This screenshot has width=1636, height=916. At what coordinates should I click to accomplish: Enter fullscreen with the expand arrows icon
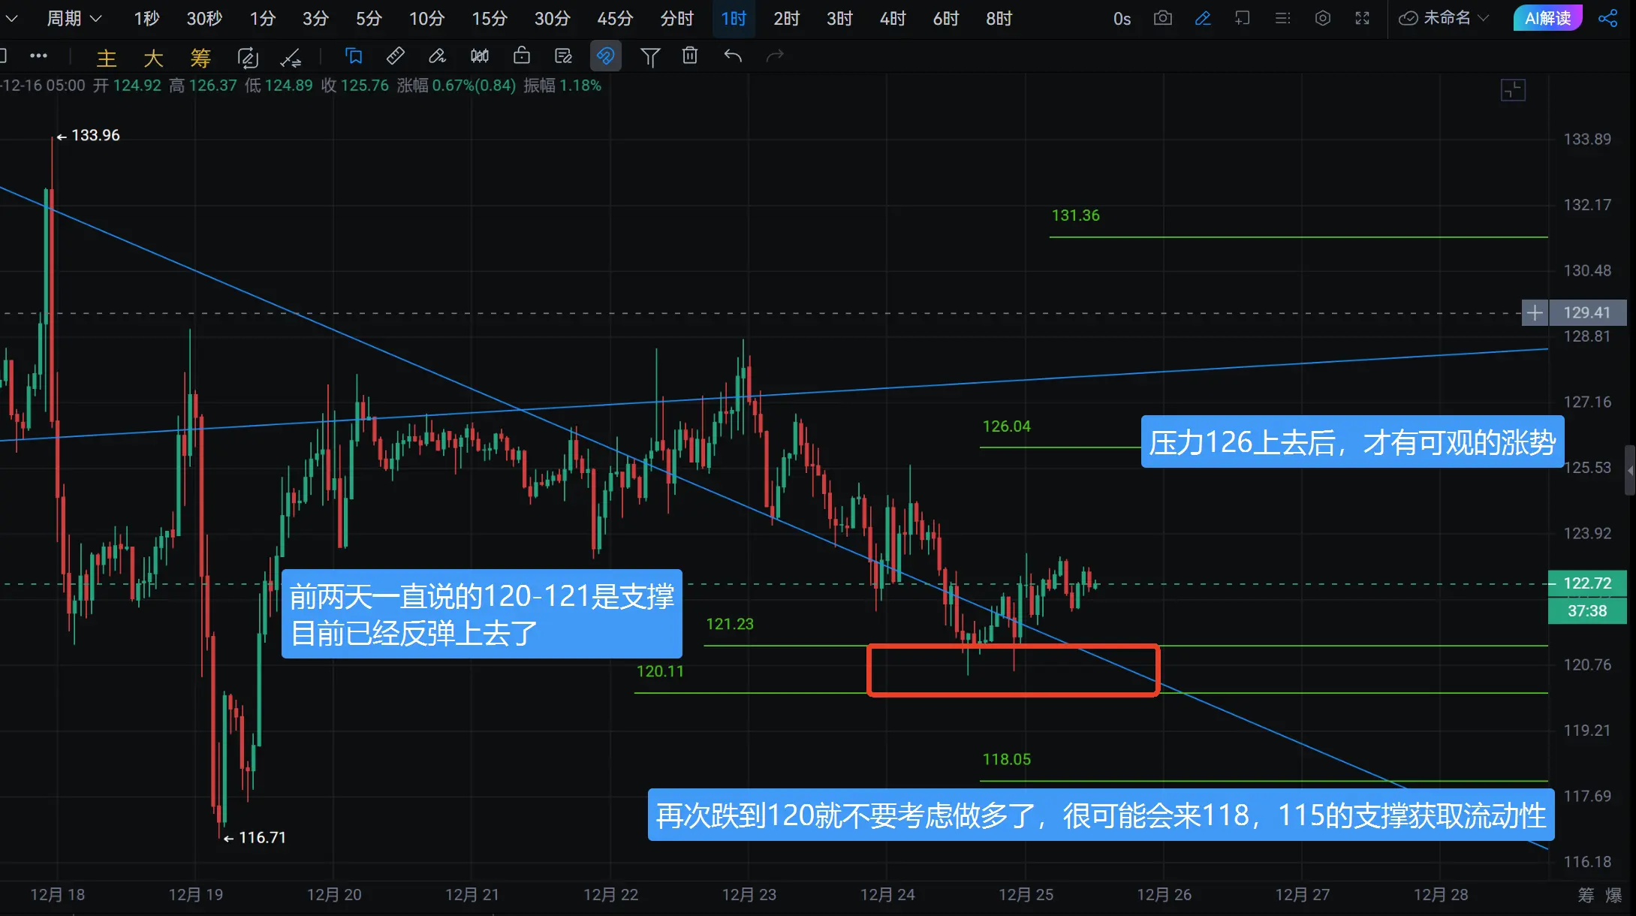click(1362, 18)
